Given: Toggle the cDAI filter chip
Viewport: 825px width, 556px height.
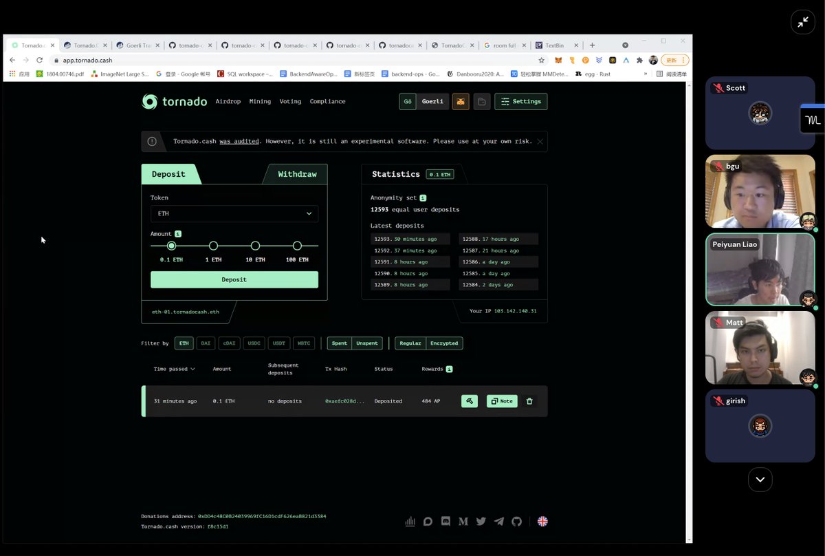Looking at the screenshot, I should tap(229, 343).
